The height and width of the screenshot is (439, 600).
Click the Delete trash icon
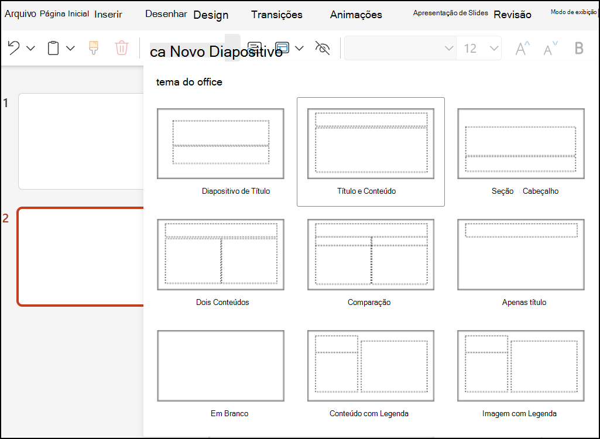121,48
